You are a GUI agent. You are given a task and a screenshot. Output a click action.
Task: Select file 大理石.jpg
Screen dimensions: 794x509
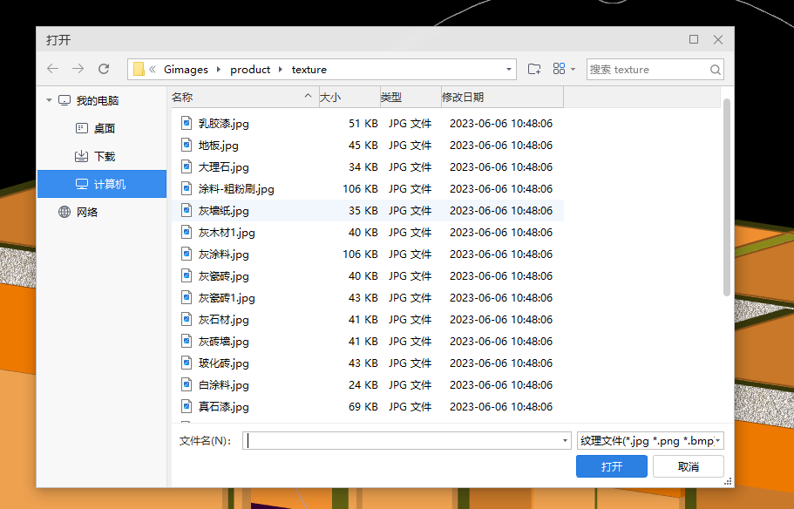(x=368, y=166)
